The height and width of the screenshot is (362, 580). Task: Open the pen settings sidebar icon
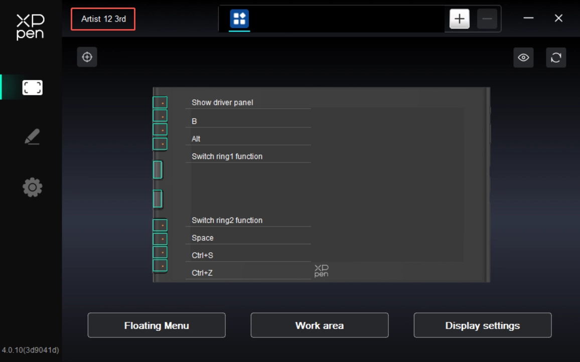coord(32,137)
